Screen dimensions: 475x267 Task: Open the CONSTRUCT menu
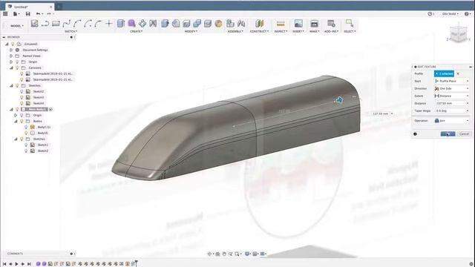[259, 31]
